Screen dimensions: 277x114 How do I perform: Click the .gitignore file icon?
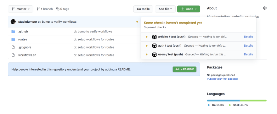(x=13, y=47)
